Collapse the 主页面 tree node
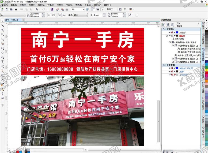 click(164, 65)
